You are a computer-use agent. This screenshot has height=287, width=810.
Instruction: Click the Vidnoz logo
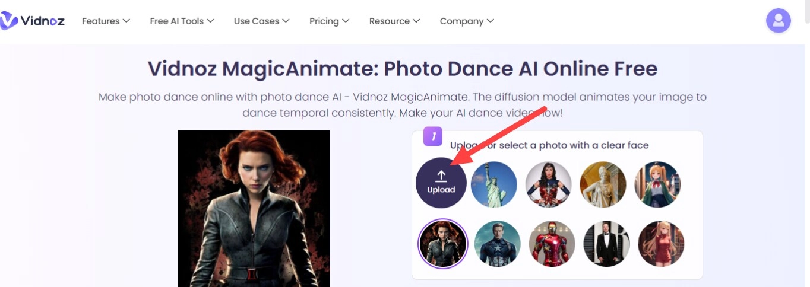[x=33, y=21]
